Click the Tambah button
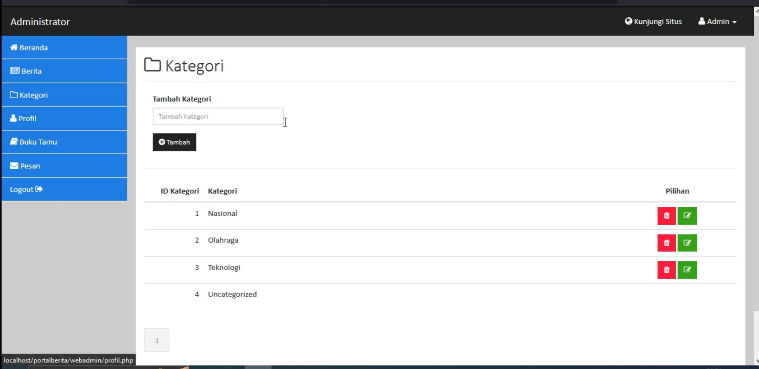Viewport: 759px width, 369px height. (174, 142)
